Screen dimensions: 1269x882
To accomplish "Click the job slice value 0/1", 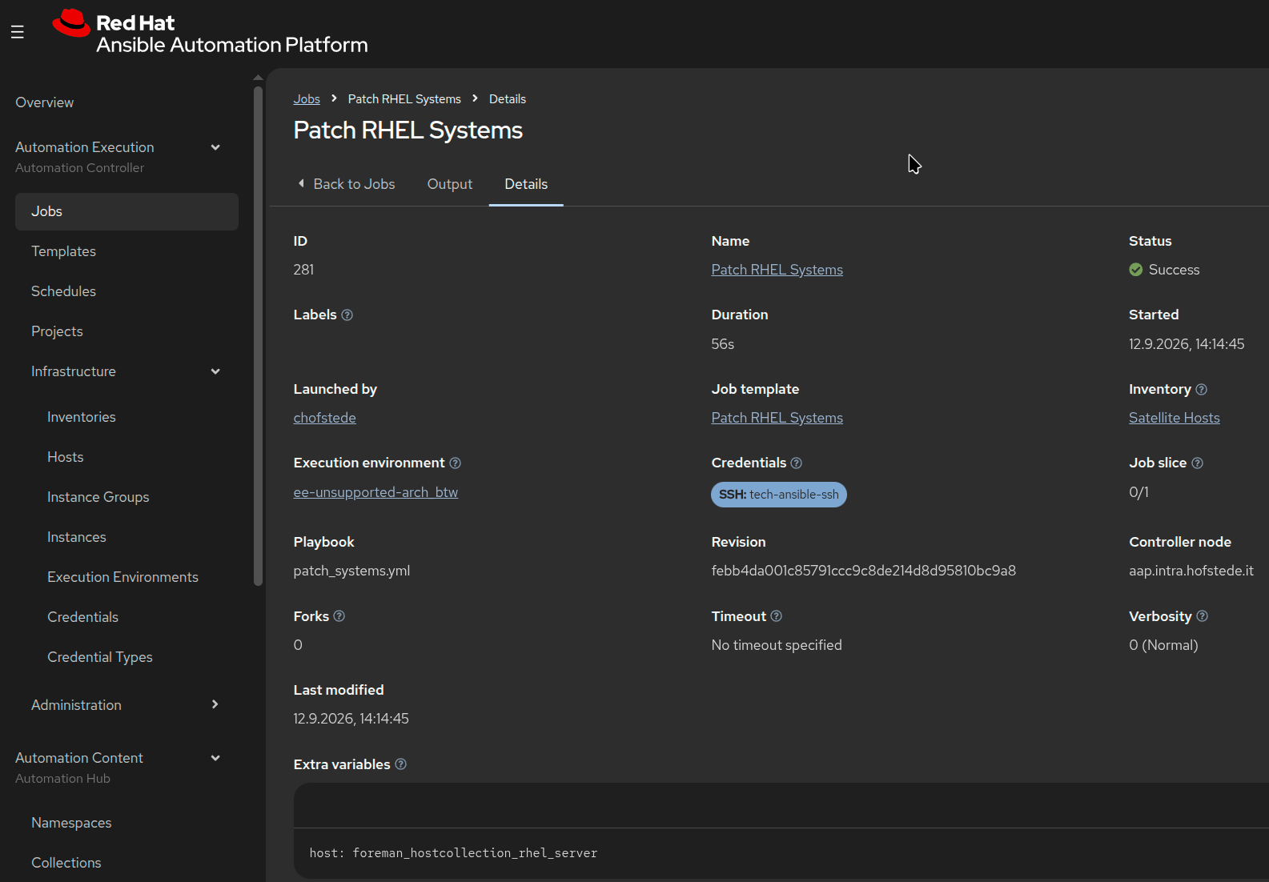I will click(1138, 492).
